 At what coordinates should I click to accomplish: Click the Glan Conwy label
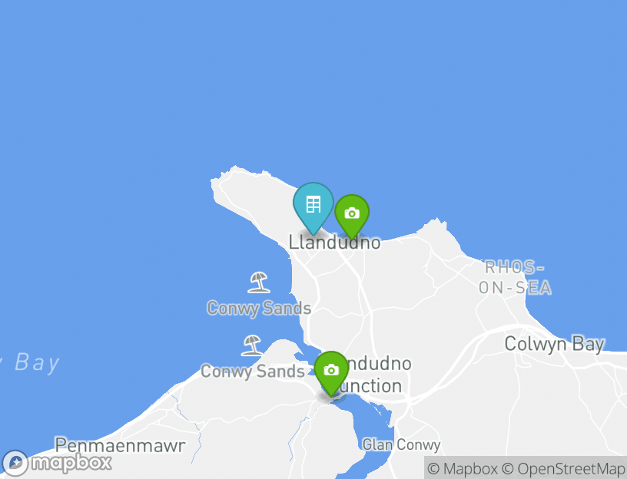(x=401, y=444)
